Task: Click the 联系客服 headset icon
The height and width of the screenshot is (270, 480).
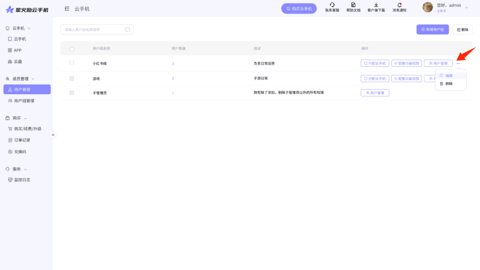Action: click(x=332, y=5)
